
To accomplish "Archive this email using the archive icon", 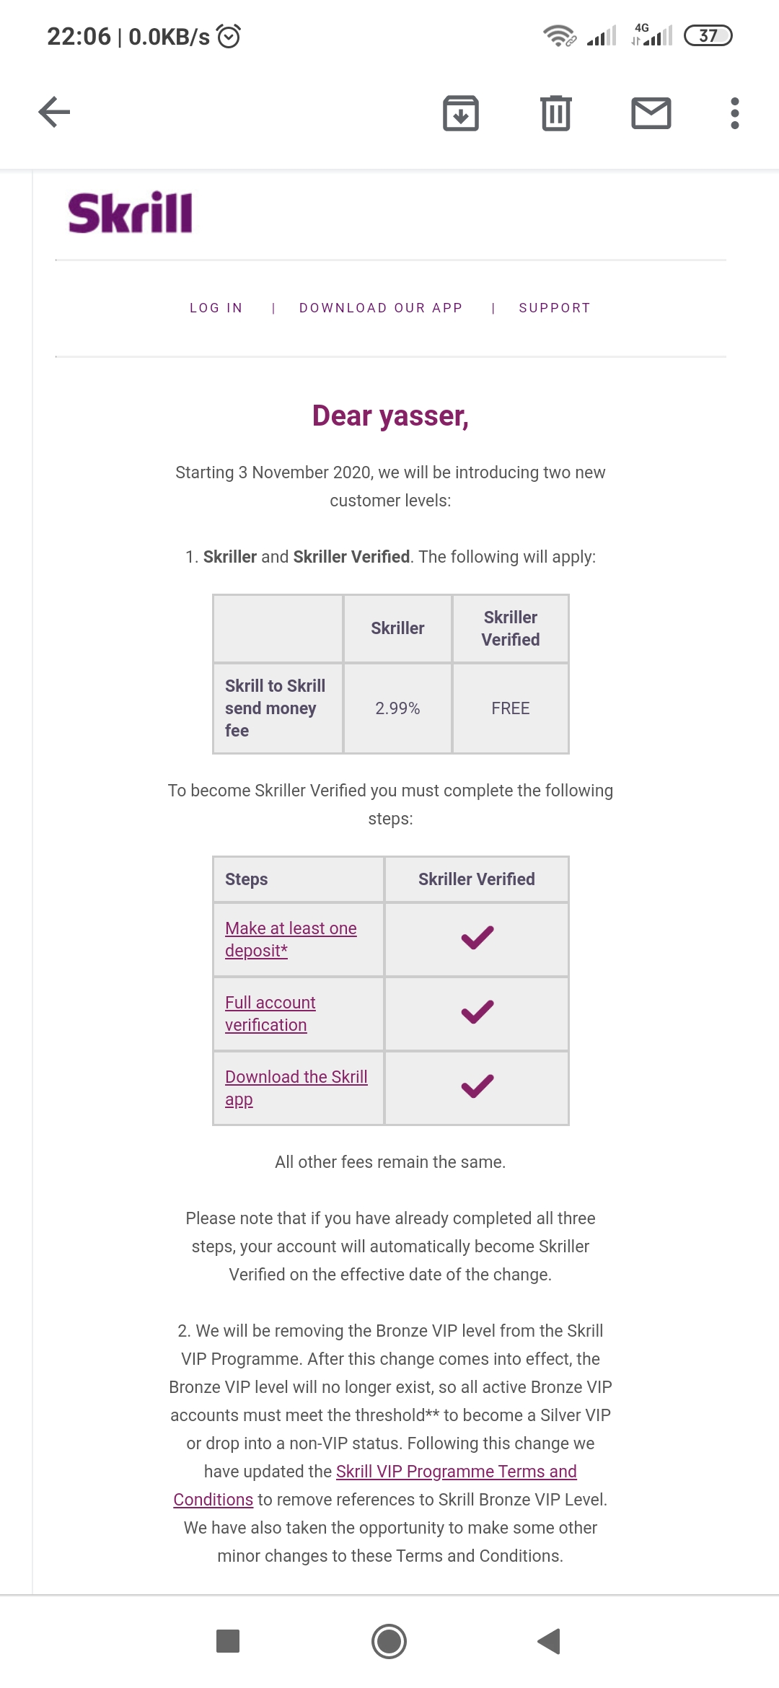I will 461,113.
